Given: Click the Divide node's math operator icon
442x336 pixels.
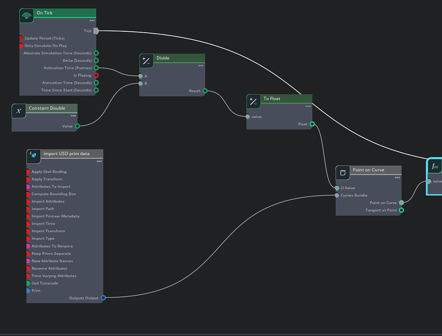Looking at the screenshot, I should [146, 61].
